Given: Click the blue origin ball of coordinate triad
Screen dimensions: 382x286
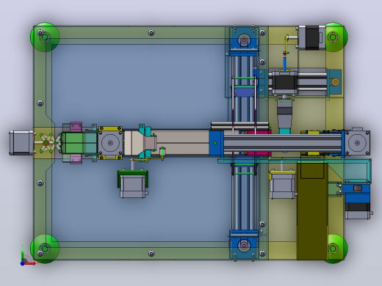Looking at the screenshot, I should [x=22, y=263].
